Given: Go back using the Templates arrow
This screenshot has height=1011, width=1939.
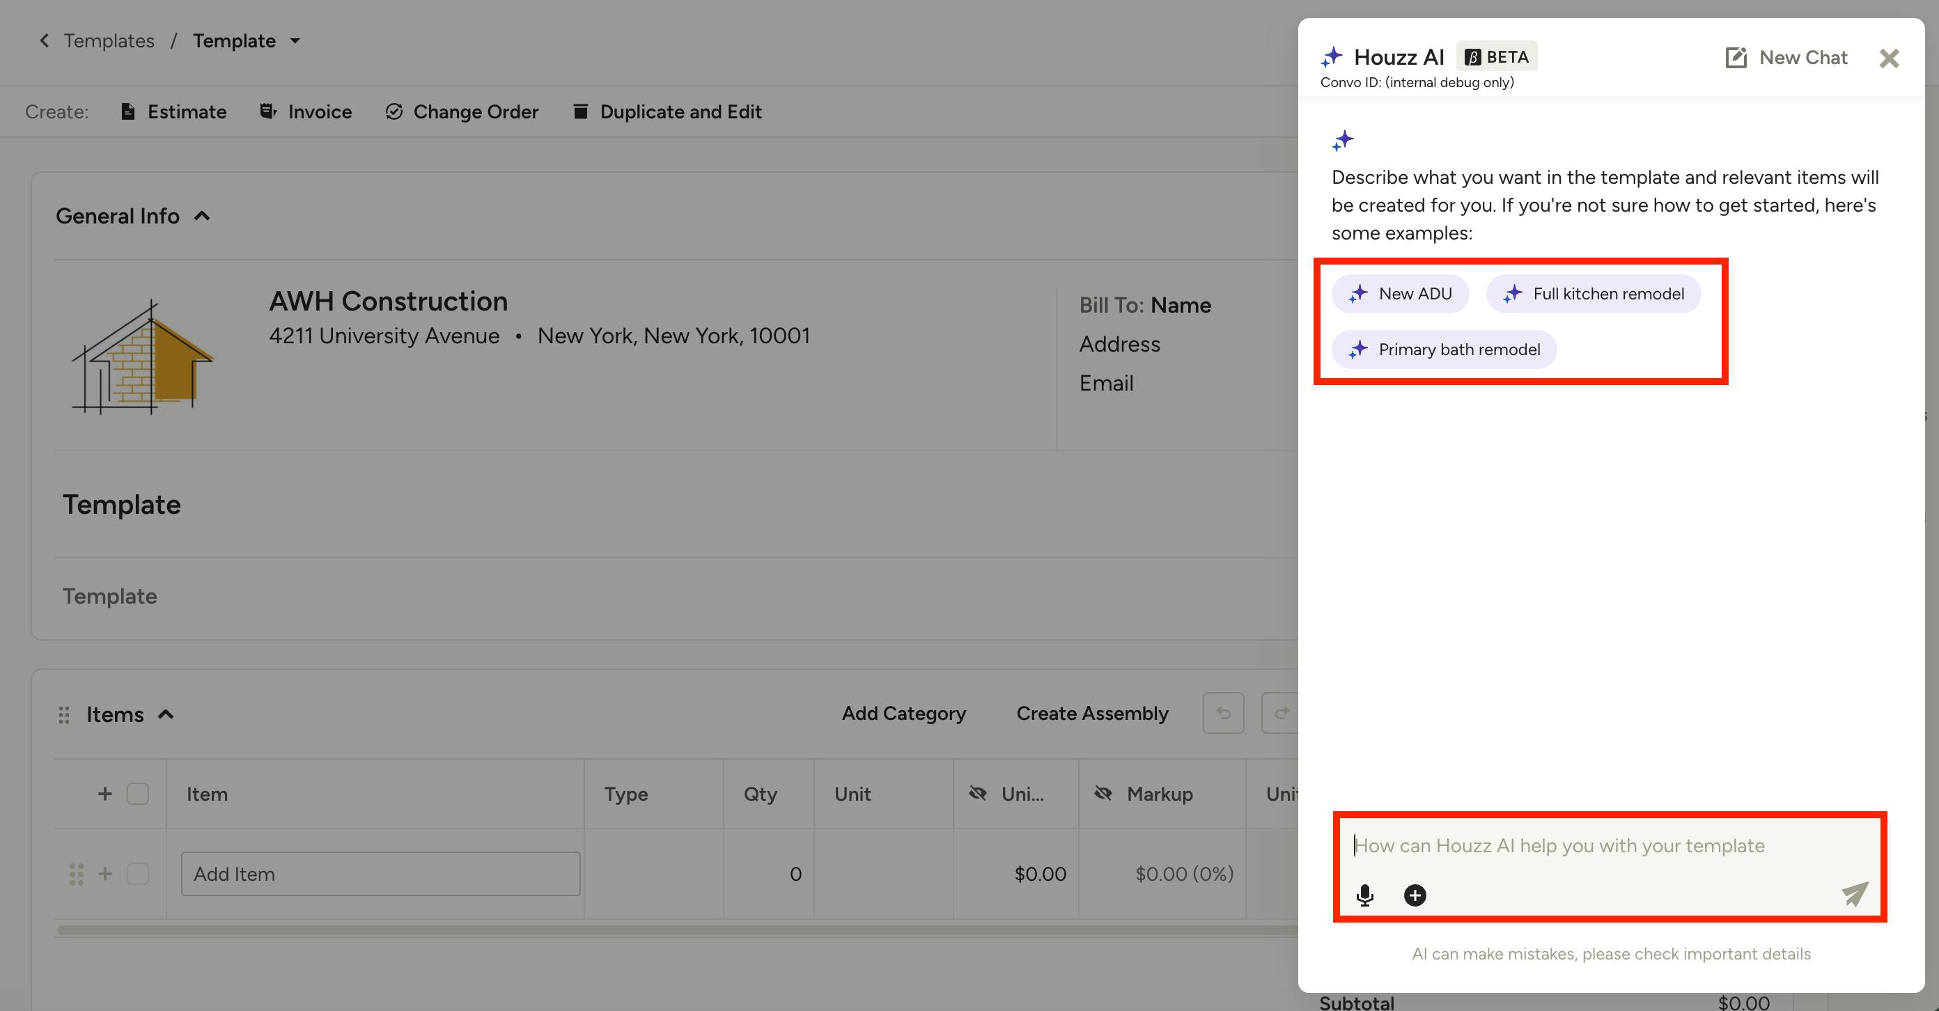Looking at the screenshot, I should (x=45, y=40).
